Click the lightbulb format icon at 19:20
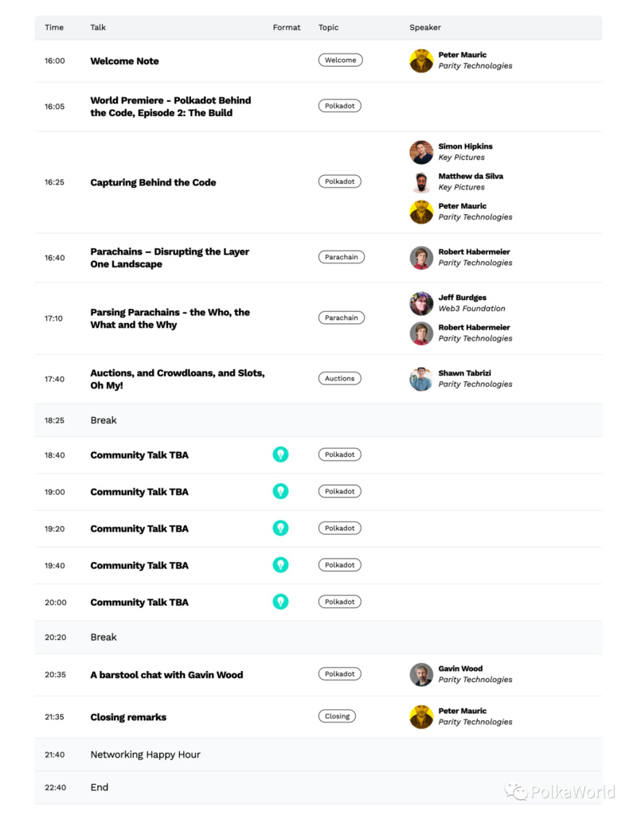The height and width of the screenshot is (819, 637). pyautogui.click(x=280, y=528)
